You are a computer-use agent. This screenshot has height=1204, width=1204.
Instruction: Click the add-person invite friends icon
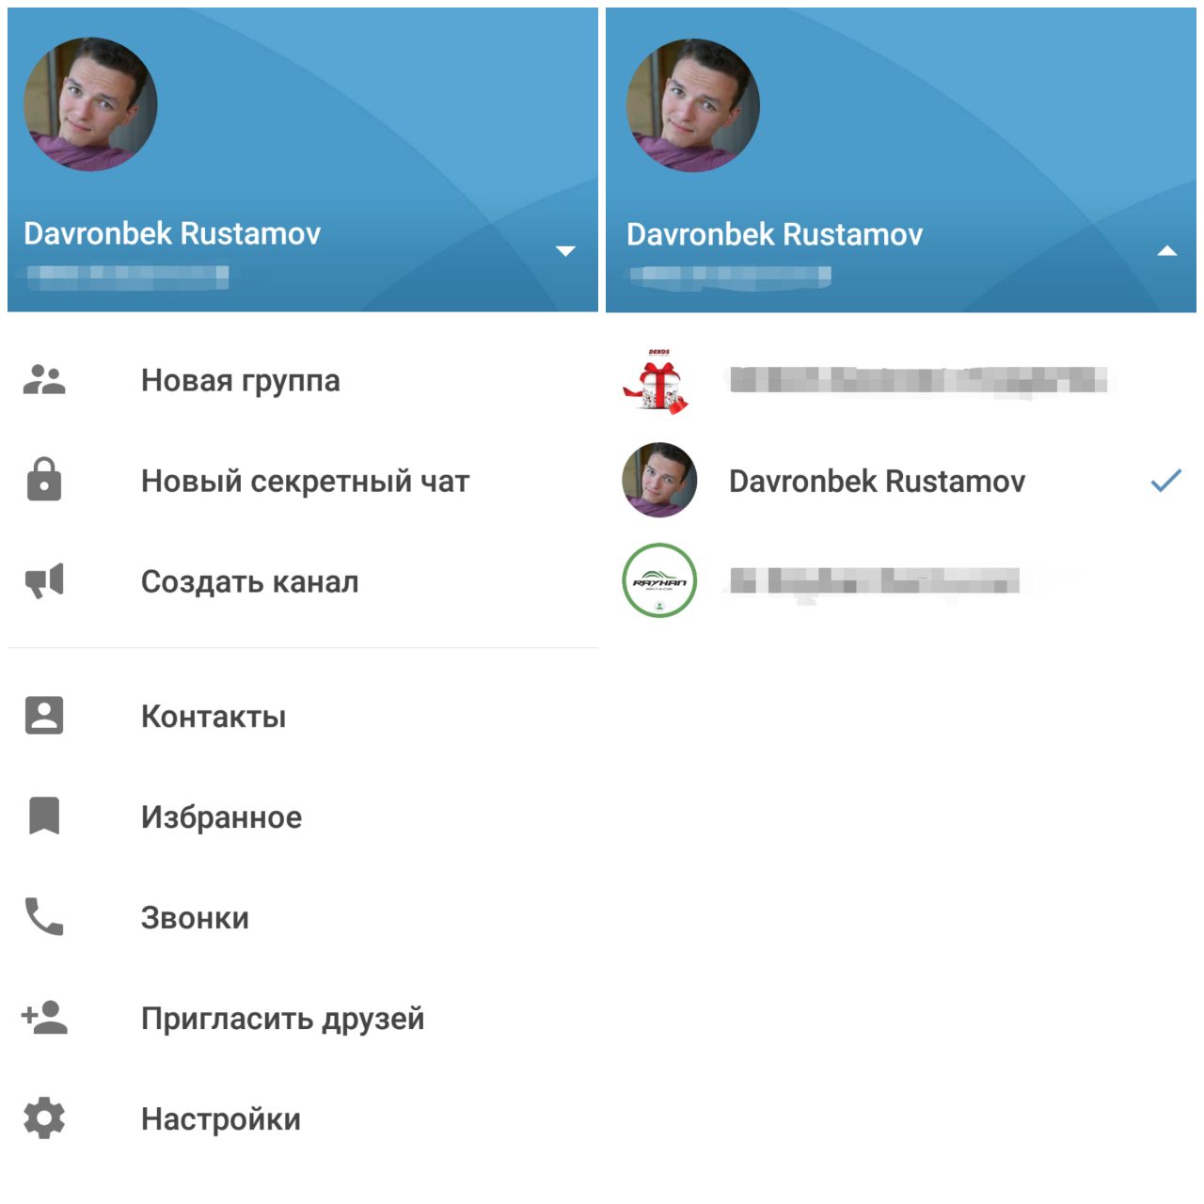pyautogui.click(x=44, y=1017)
